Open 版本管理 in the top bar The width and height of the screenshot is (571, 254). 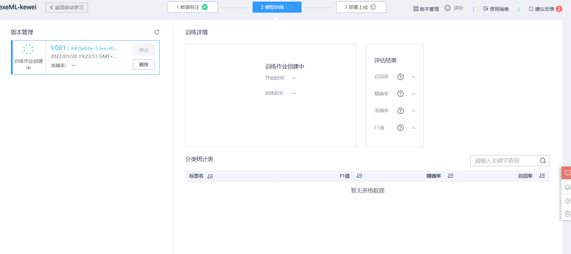pyautogui.click(x=426, y=9)
